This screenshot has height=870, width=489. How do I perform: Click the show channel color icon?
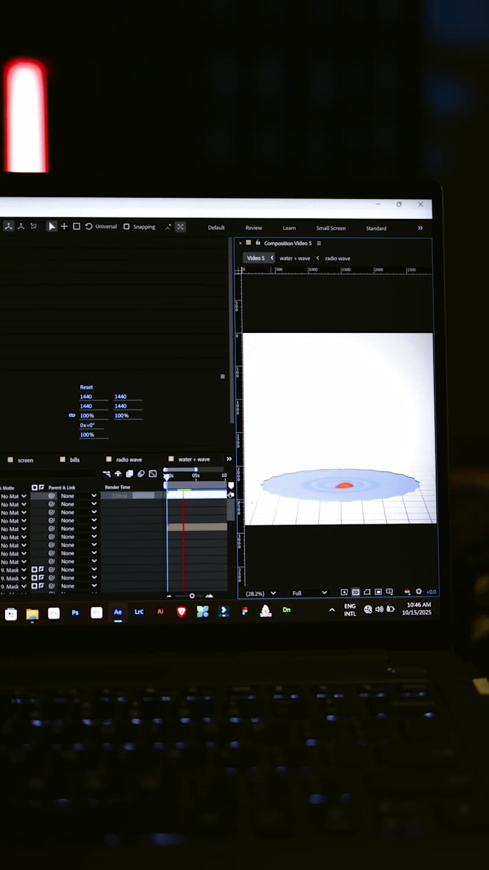pos(408,592)
